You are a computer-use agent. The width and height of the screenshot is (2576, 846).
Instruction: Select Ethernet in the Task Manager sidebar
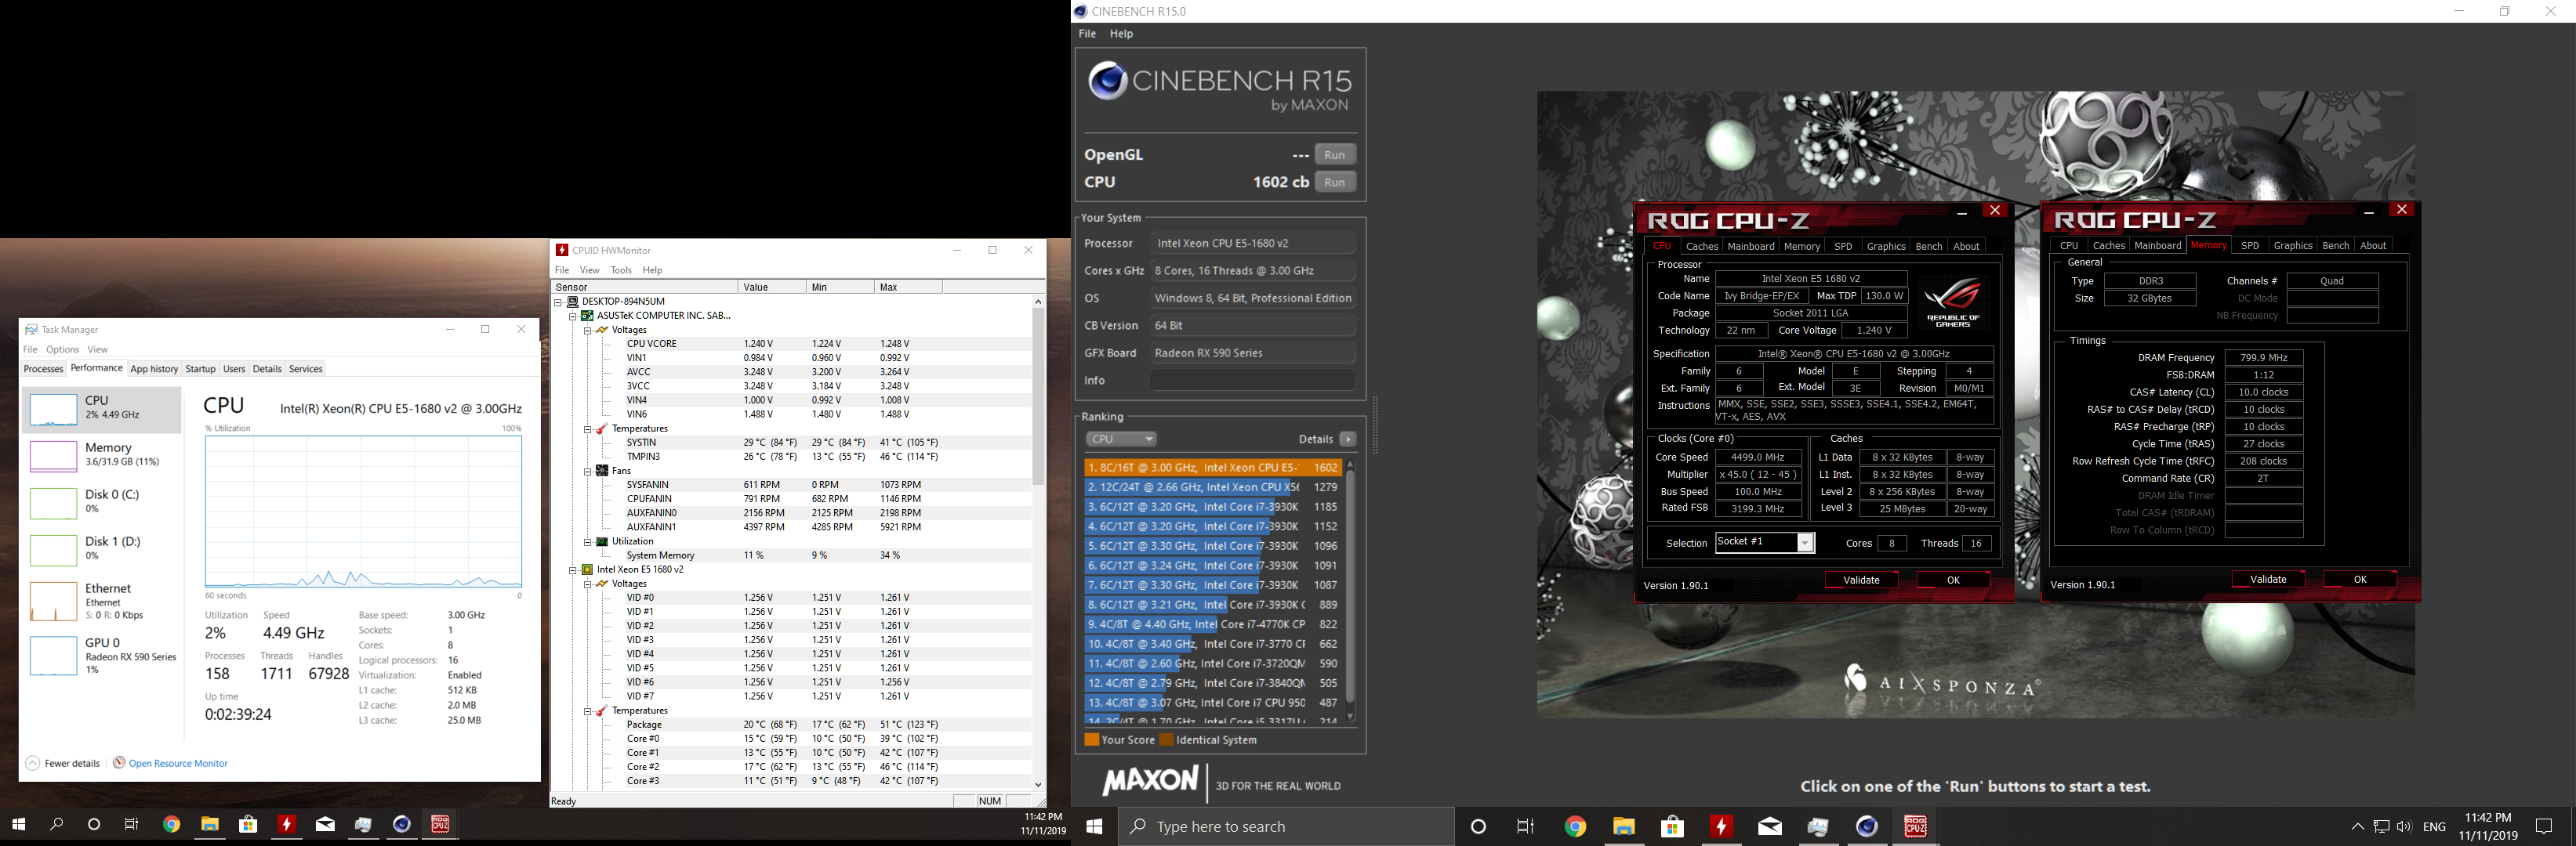(x=102, y=602)
